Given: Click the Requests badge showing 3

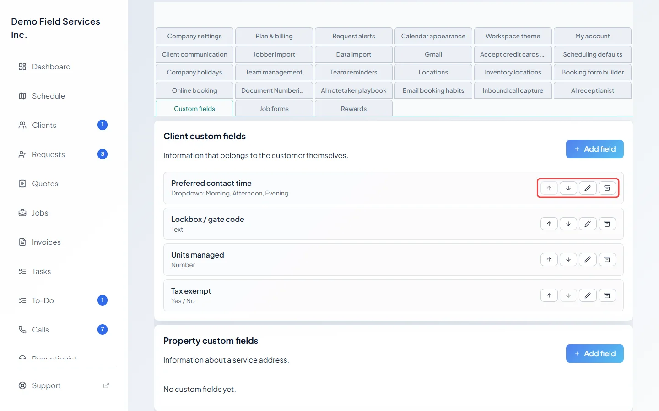Looking at the screenshot, I should click(103, 154).
